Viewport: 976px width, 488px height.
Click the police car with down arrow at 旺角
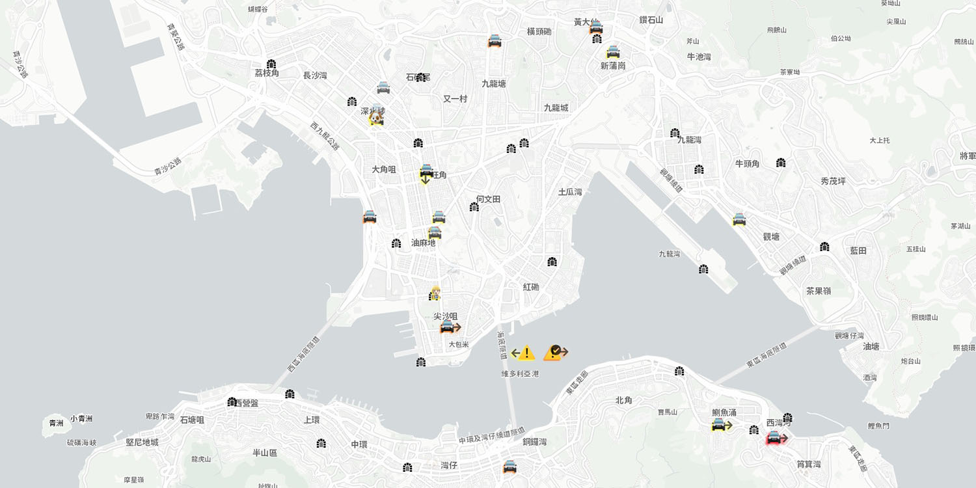(x=426, y=173)
